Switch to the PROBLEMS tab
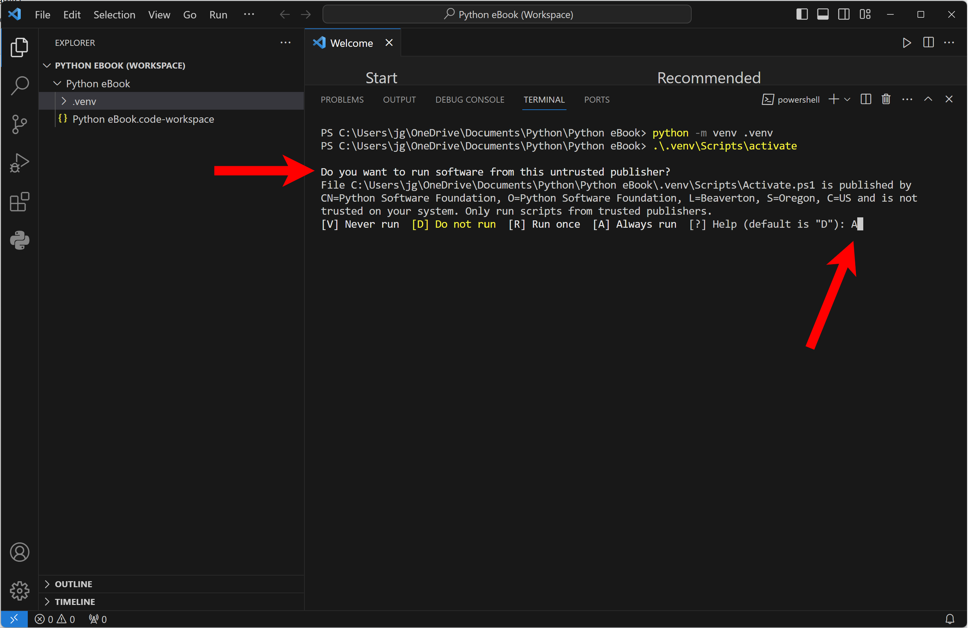The image size is (968, 628). click(x=342, y=100)
